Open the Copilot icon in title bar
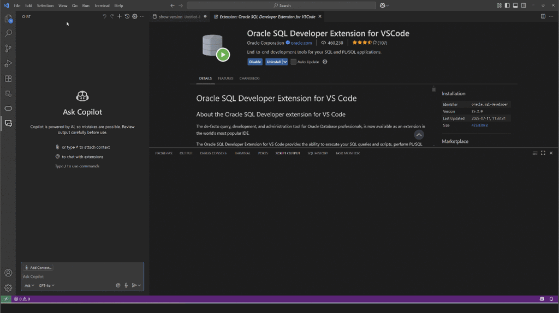This screenshot has height=313, width=559. pos(382,5)
